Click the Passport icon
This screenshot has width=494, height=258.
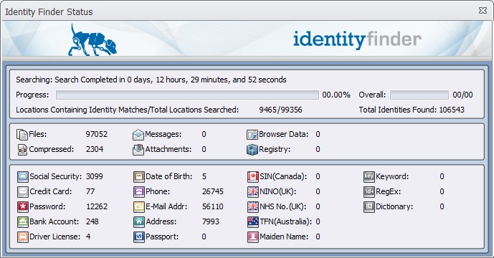click(139, 237)
